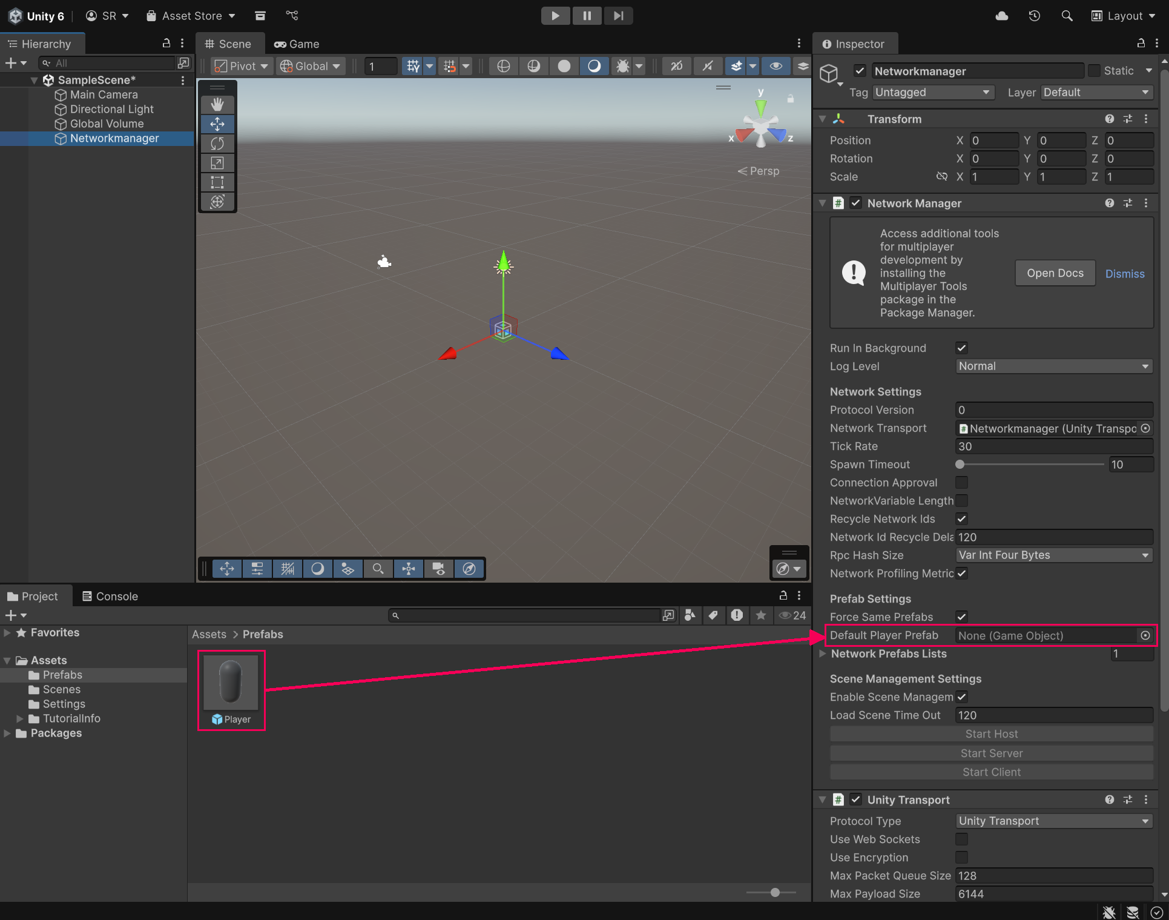Expand Network Prefabs Lists
The height and width of the screenshot is (920, 1169).
click(823, 654)
